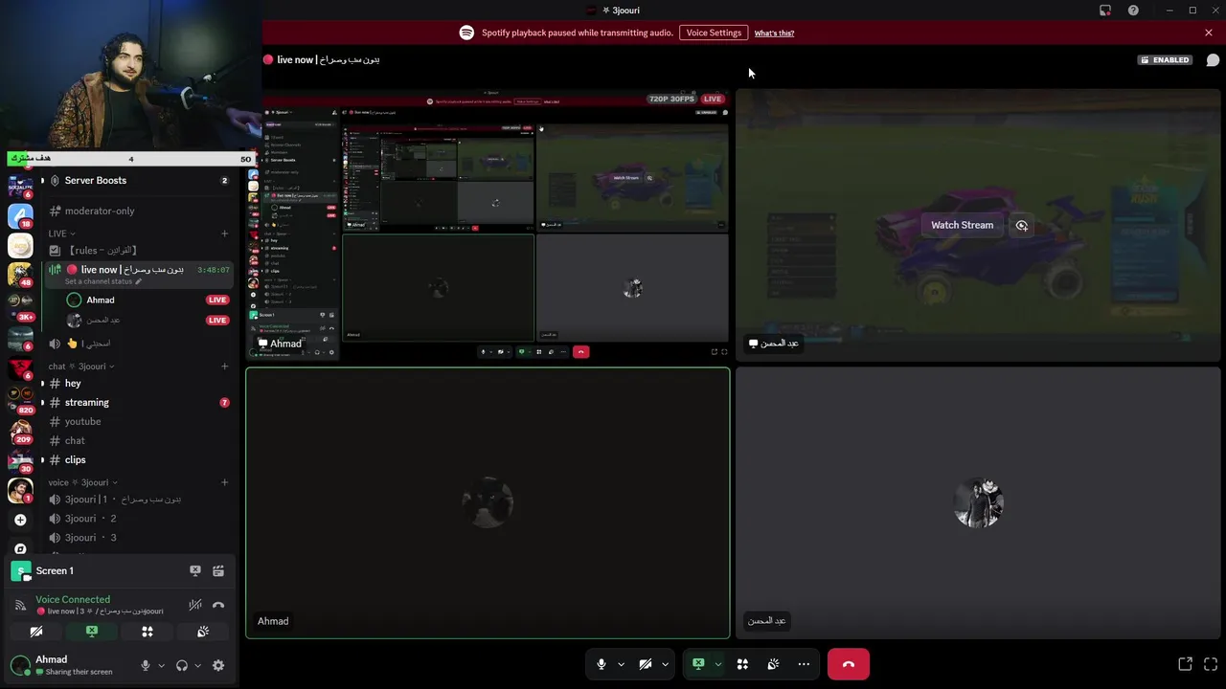
Task: Collapse the LIVE category
Action: tap(61, 233)
